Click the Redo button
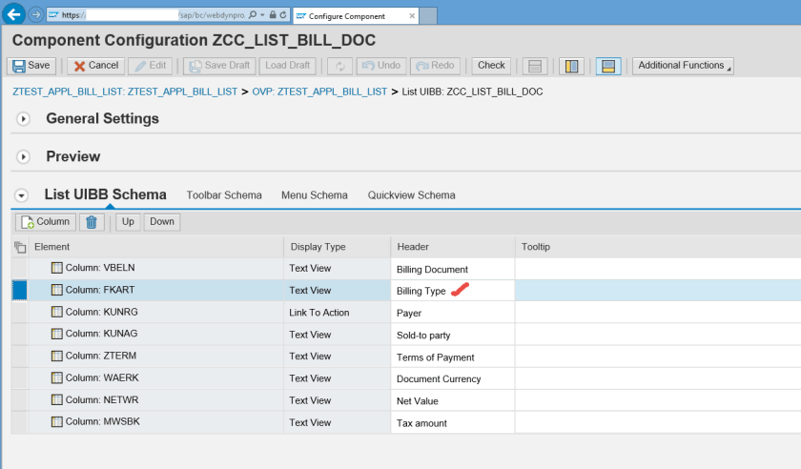This screenshot has width=801, height=469. [435, 66]
